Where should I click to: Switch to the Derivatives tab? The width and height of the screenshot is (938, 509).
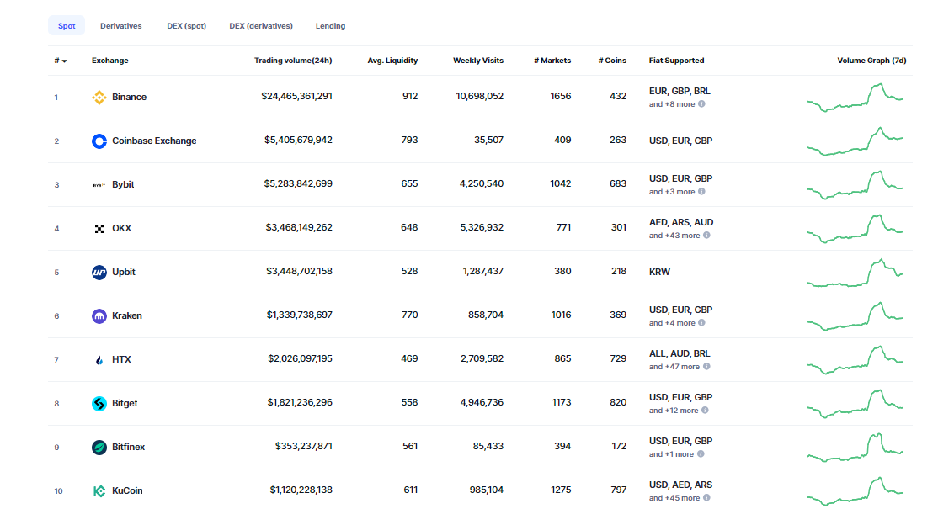(120, 26)
